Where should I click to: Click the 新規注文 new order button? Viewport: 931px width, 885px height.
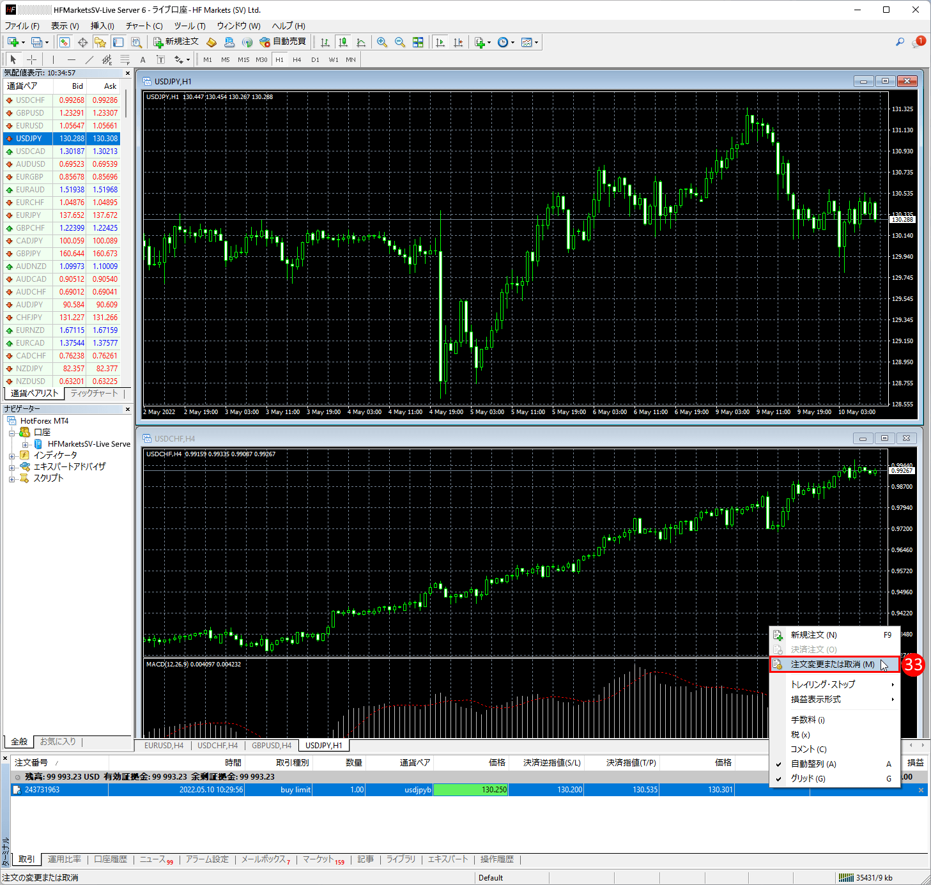176,42
